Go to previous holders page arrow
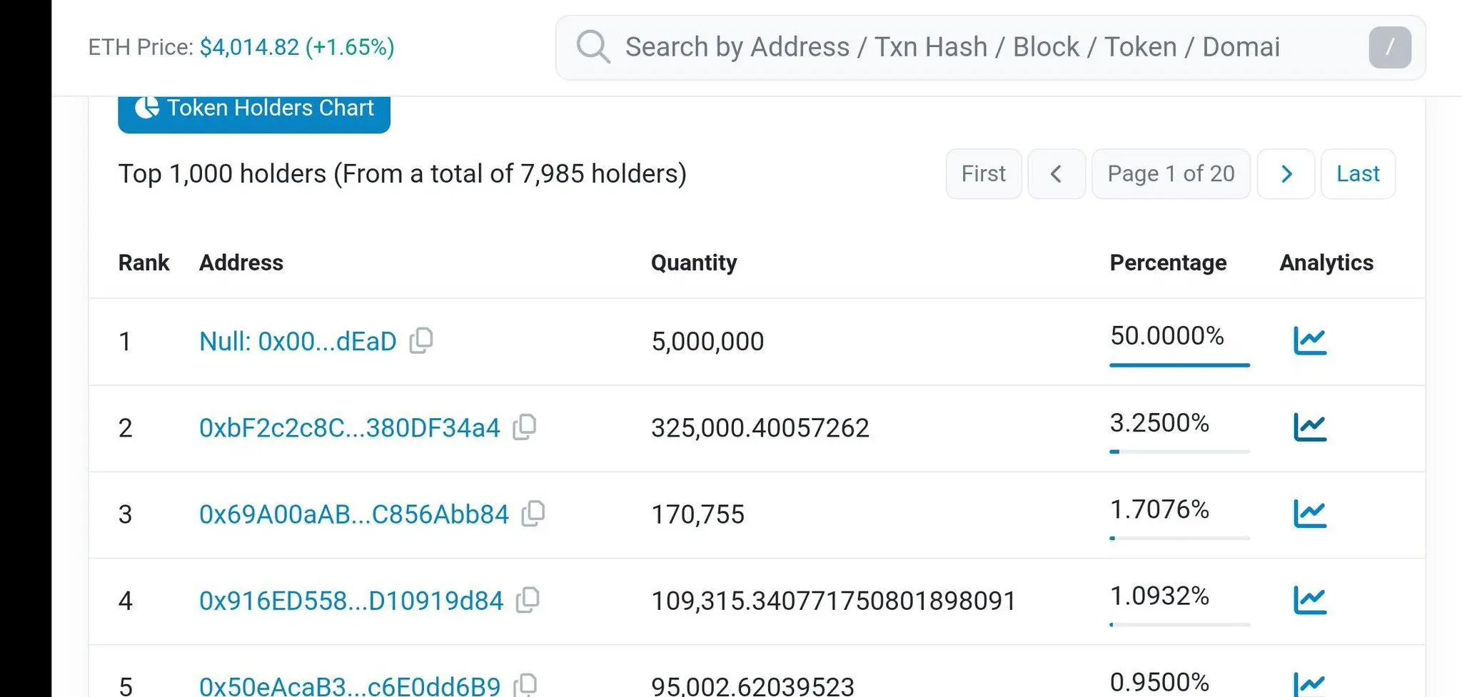This screenshot has height=697, width=1462. tap(1056, 173)
